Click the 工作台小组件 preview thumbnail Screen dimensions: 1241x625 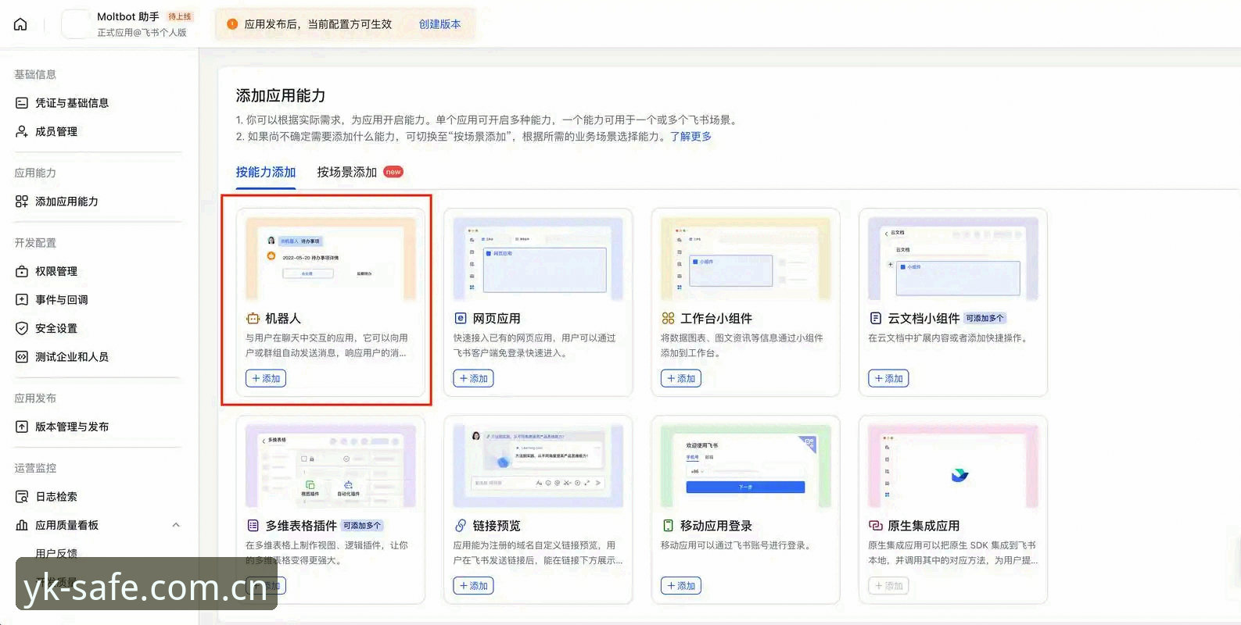[x=746, y=259]
